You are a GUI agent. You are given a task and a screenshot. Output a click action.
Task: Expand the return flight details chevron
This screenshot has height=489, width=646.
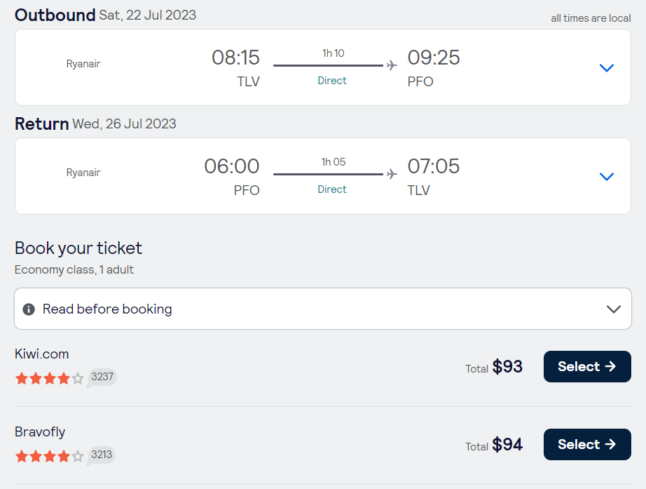coord(607,177)
